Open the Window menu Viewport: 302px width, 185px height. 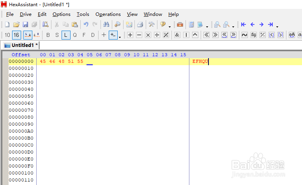(153, 14)
